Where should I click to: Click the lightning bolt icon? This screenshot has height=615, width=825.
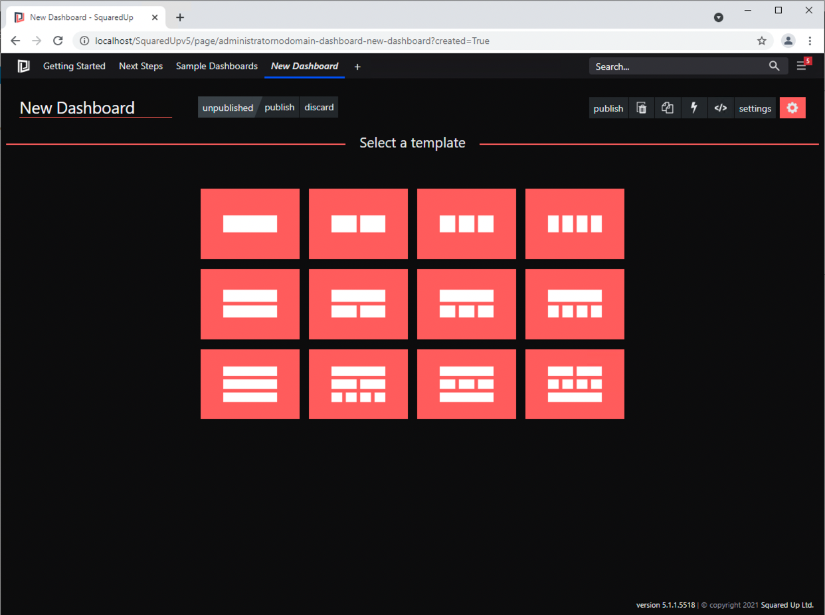[x=694, y=108]
